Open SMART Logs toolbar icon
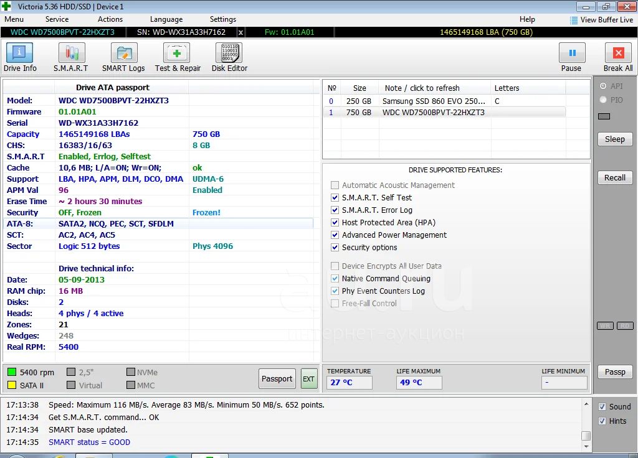This screenshot has height=458, width=638. point(124,53)
